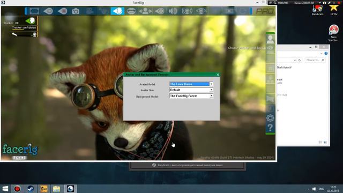Open Steam from the taskbar

coord(30,189)
